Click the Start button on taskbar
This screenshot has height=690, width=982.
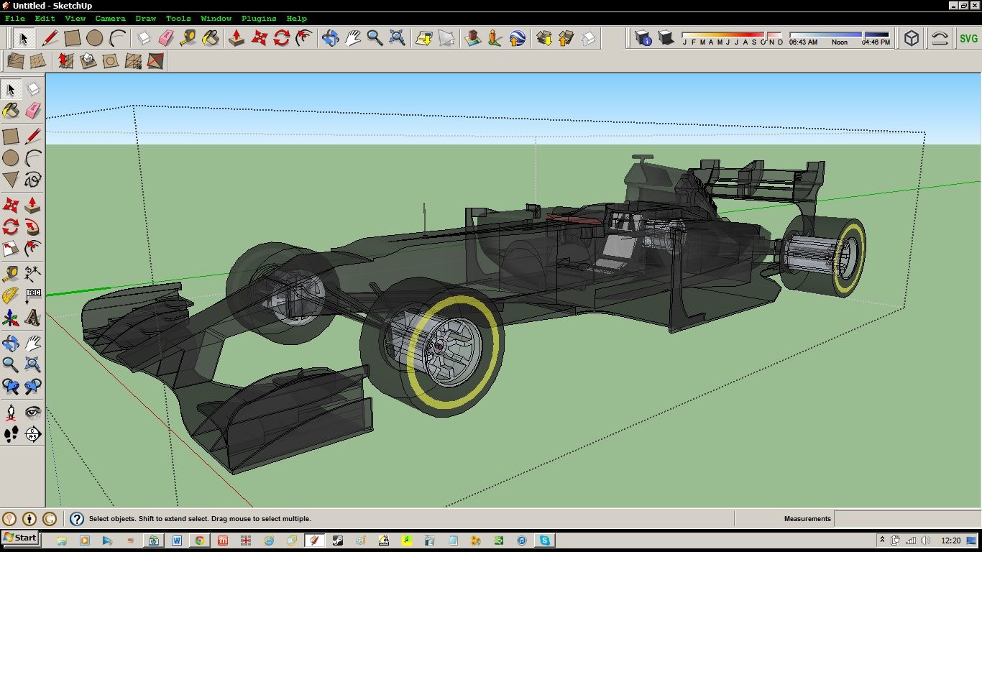pos(20,538)
